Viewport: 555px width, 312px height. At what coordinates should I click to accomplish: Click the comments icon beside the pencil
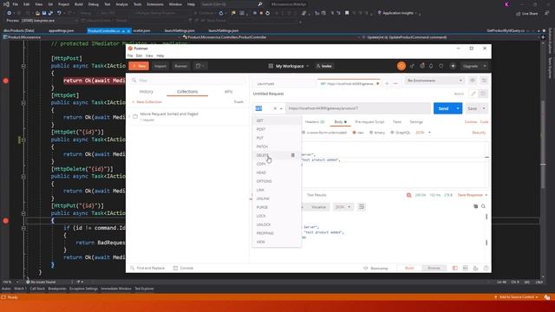[483, 94]
